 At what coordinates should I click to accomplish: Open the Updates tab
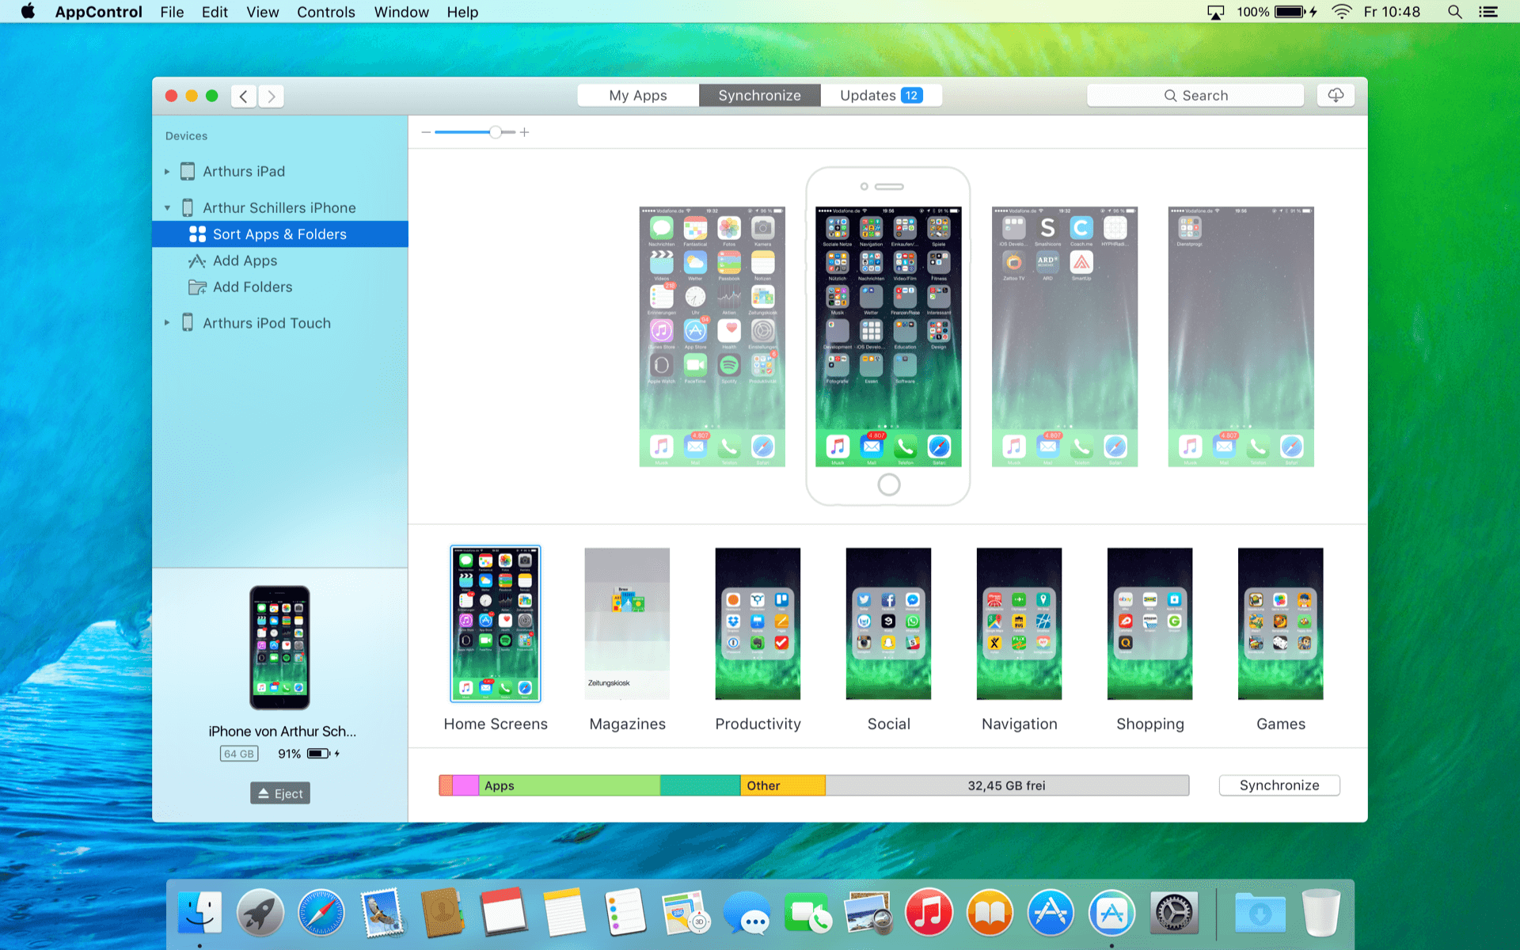pos(880,96)
